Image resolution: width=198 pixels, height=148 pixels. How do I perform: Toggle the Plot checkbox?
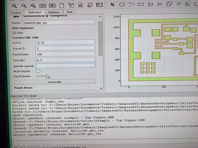pyautogui.click(x=14, y=33)
